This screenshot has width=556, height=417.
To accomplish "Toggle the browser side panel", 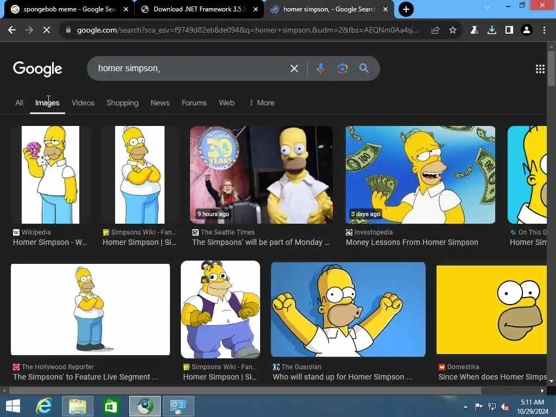I will coord(509,30).
